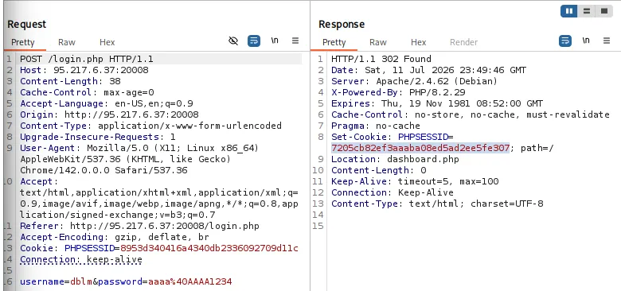Click the Content-Length value 38 in request
621x291 pixels.
point(115,81)
